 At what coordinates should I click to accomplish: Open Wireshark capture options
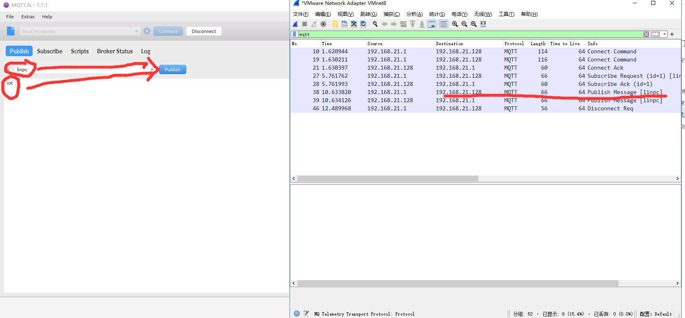pos(323,24)
